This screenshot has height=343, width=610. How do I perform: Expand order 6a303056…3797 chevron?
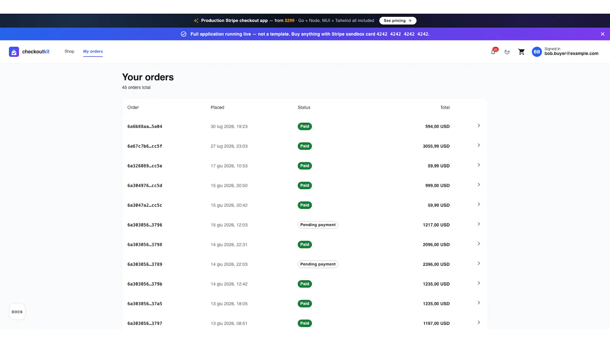pos(479,322)
